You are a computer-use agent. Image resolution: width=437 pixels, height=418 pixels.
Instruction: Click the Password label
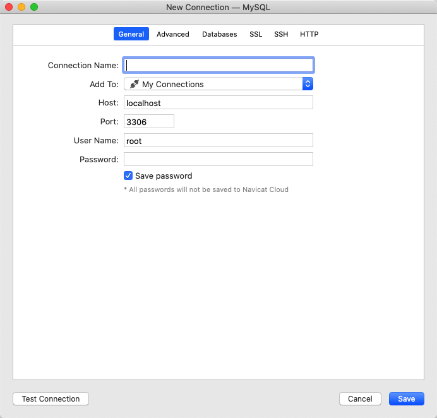click(99, 159)
